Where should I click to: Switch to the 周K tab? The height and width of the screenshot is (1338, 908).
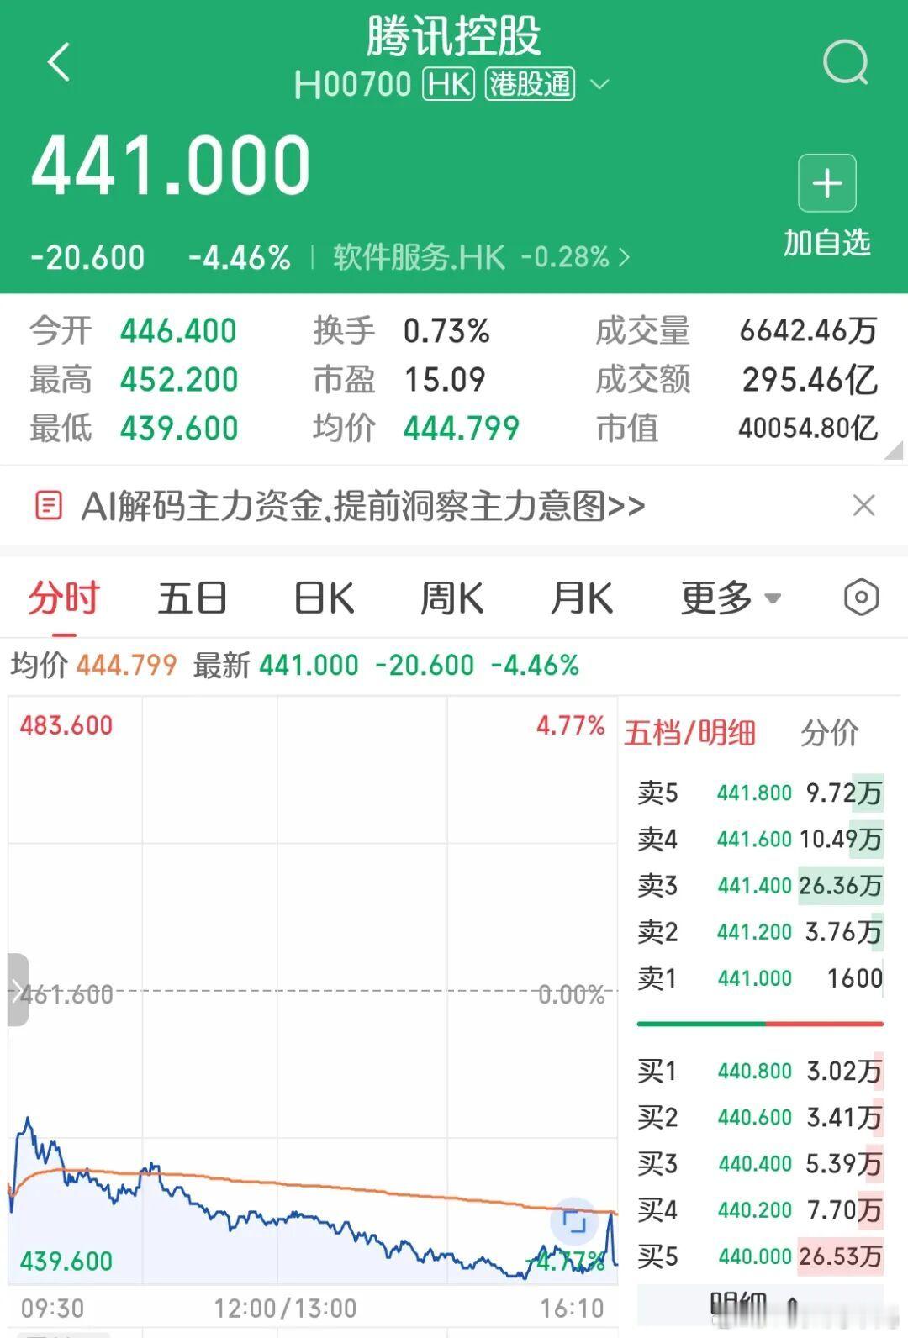coord(451,598)
